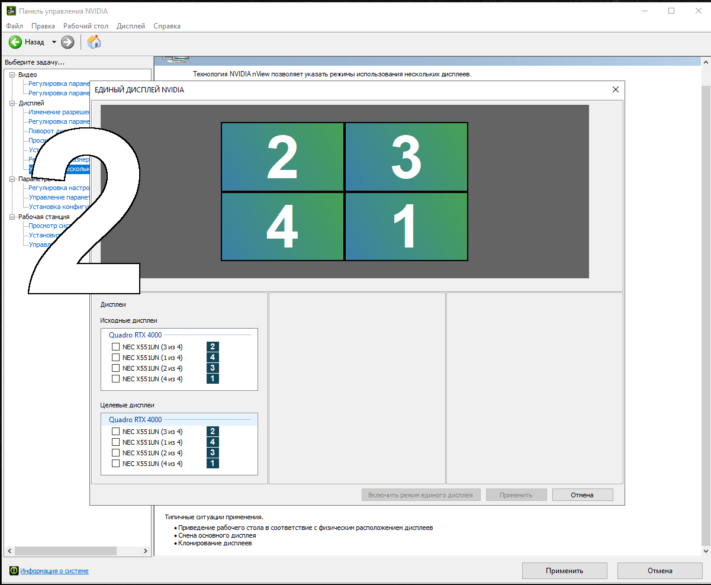
Task: Click the grey forward arrow icon
Action: coord(67,42)
